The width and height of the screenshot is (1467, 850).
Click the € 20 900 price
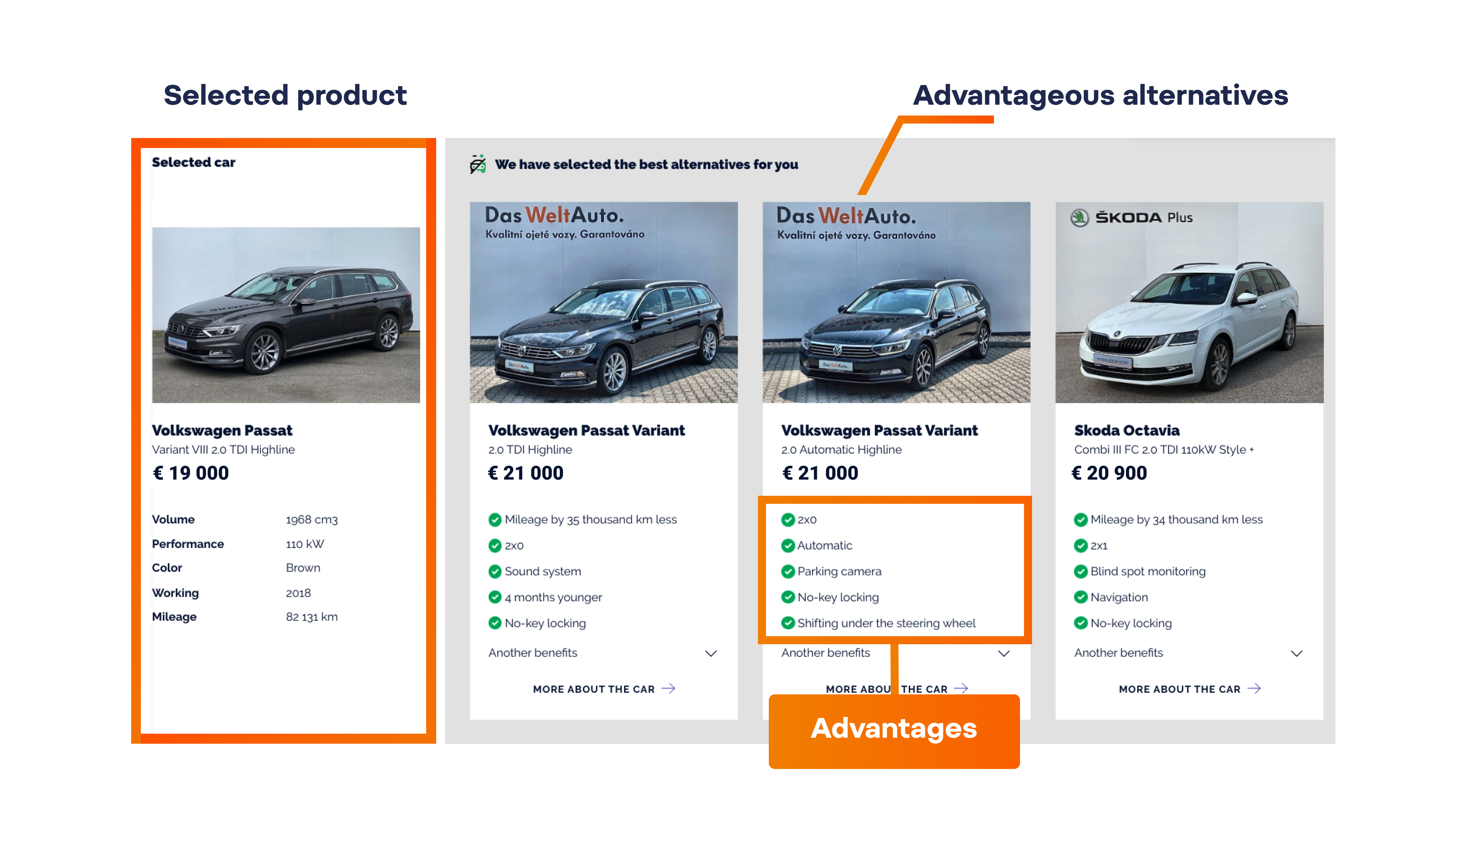(1109, 473)
